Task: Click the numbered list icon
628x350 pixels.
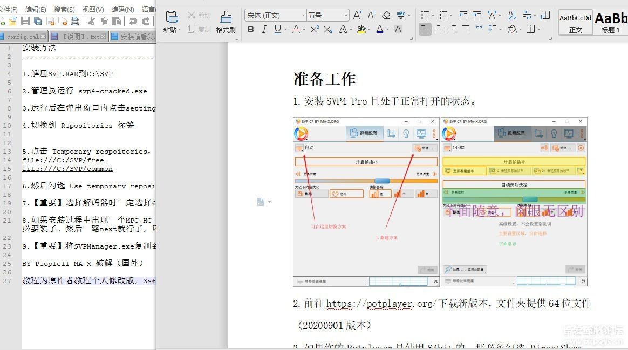Action: pyautogui.click(x=443, y=15)
